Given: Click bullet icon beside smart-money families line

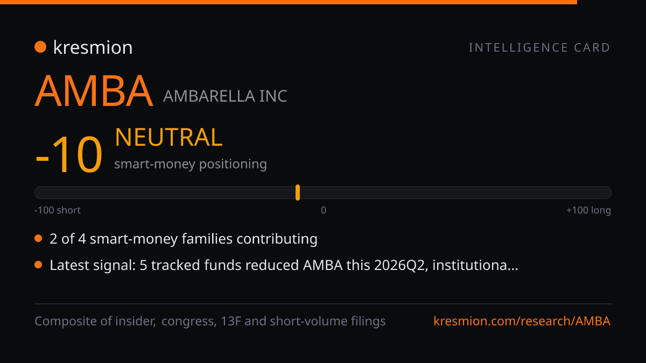Looking at the screenshot, I should coord(38,238).
